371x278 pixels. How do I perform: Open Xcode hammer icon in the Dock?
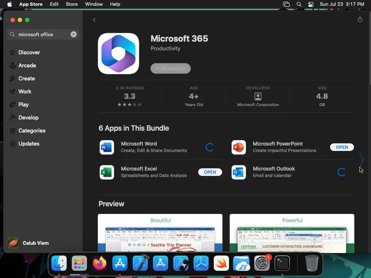click(x=140, y=263)
